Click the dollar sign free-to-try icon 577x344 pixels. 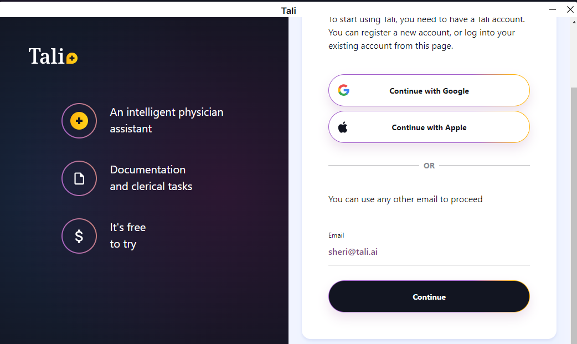coord(79,236)
